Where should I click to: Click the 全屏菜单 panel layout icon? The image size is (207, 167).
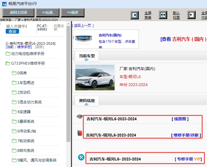134,15
